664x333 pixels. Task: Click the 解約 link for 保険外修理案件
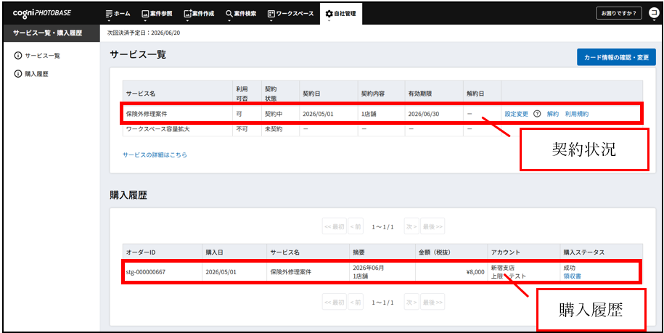[x=552, y=114]
